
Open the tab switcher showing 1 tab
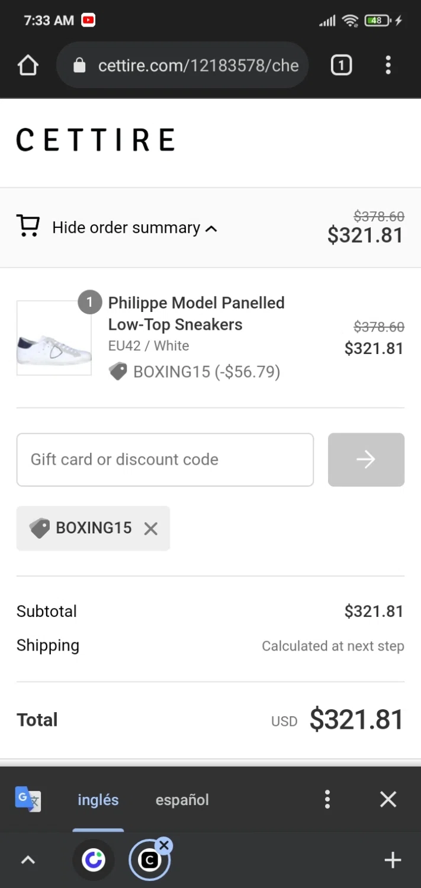[340, 65]
